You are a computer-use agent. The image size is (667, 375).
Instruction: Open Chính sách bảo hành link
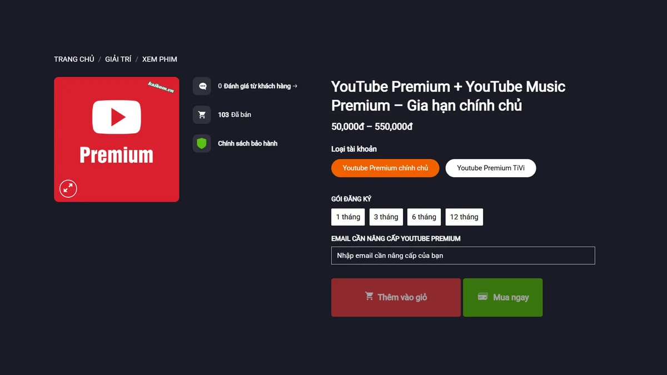247,143
